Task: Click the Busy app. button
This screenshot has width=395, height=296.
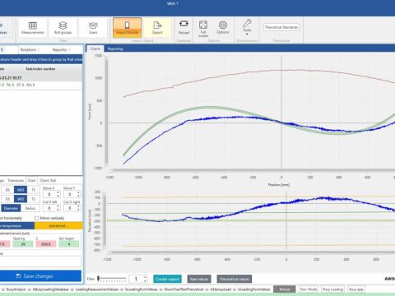Action: [x=356, y=289]
